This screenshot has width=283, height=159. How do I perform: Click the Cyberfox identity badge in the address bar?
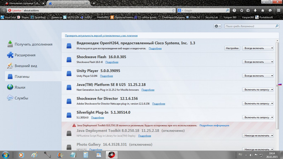pyautogui.click(x=15, y=11)
